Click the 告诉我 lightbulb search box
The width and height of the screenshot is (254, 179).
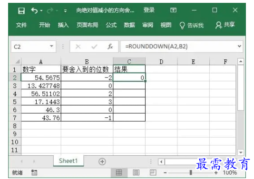click(x=192, y=25)
